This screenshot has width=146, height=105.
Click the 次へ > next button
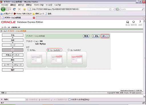(105, 36)
